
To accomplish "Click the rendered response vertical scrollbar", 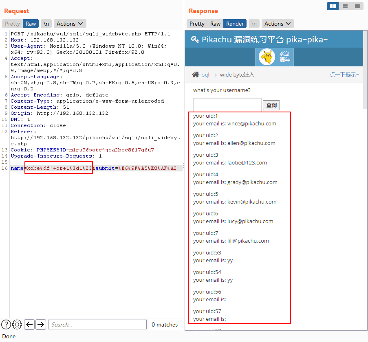I will tap(365, 69).
